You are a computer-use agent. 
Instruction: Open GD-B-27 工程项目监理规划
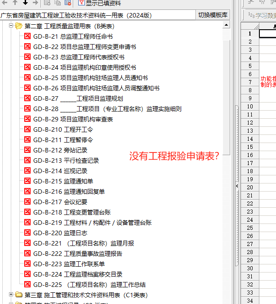(78, 98)
